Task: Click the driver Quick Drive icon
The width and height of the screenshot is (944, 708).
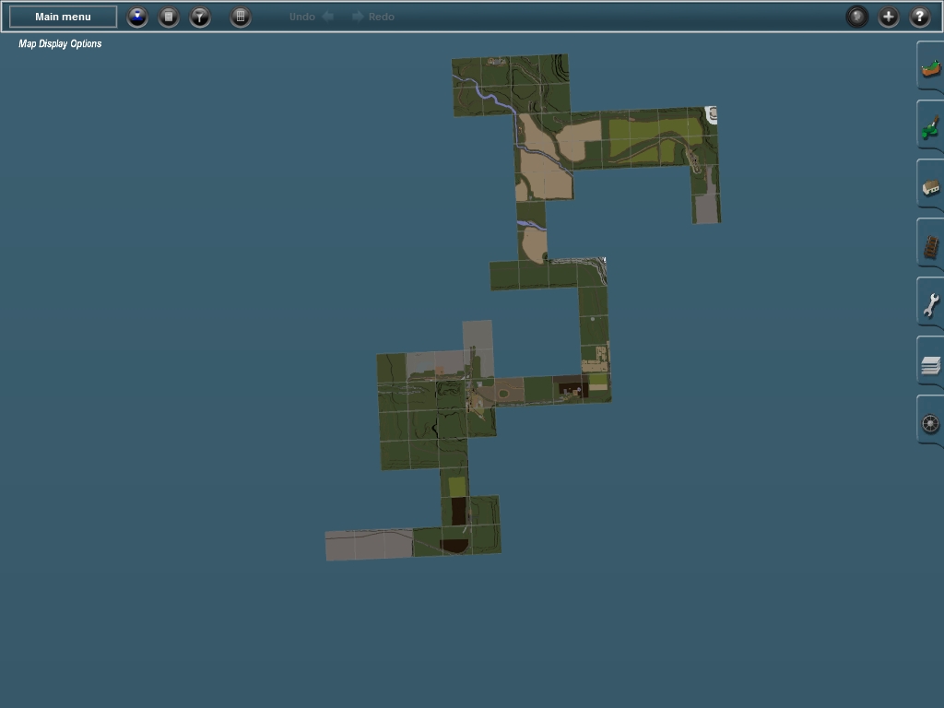Action: [137, 17]
